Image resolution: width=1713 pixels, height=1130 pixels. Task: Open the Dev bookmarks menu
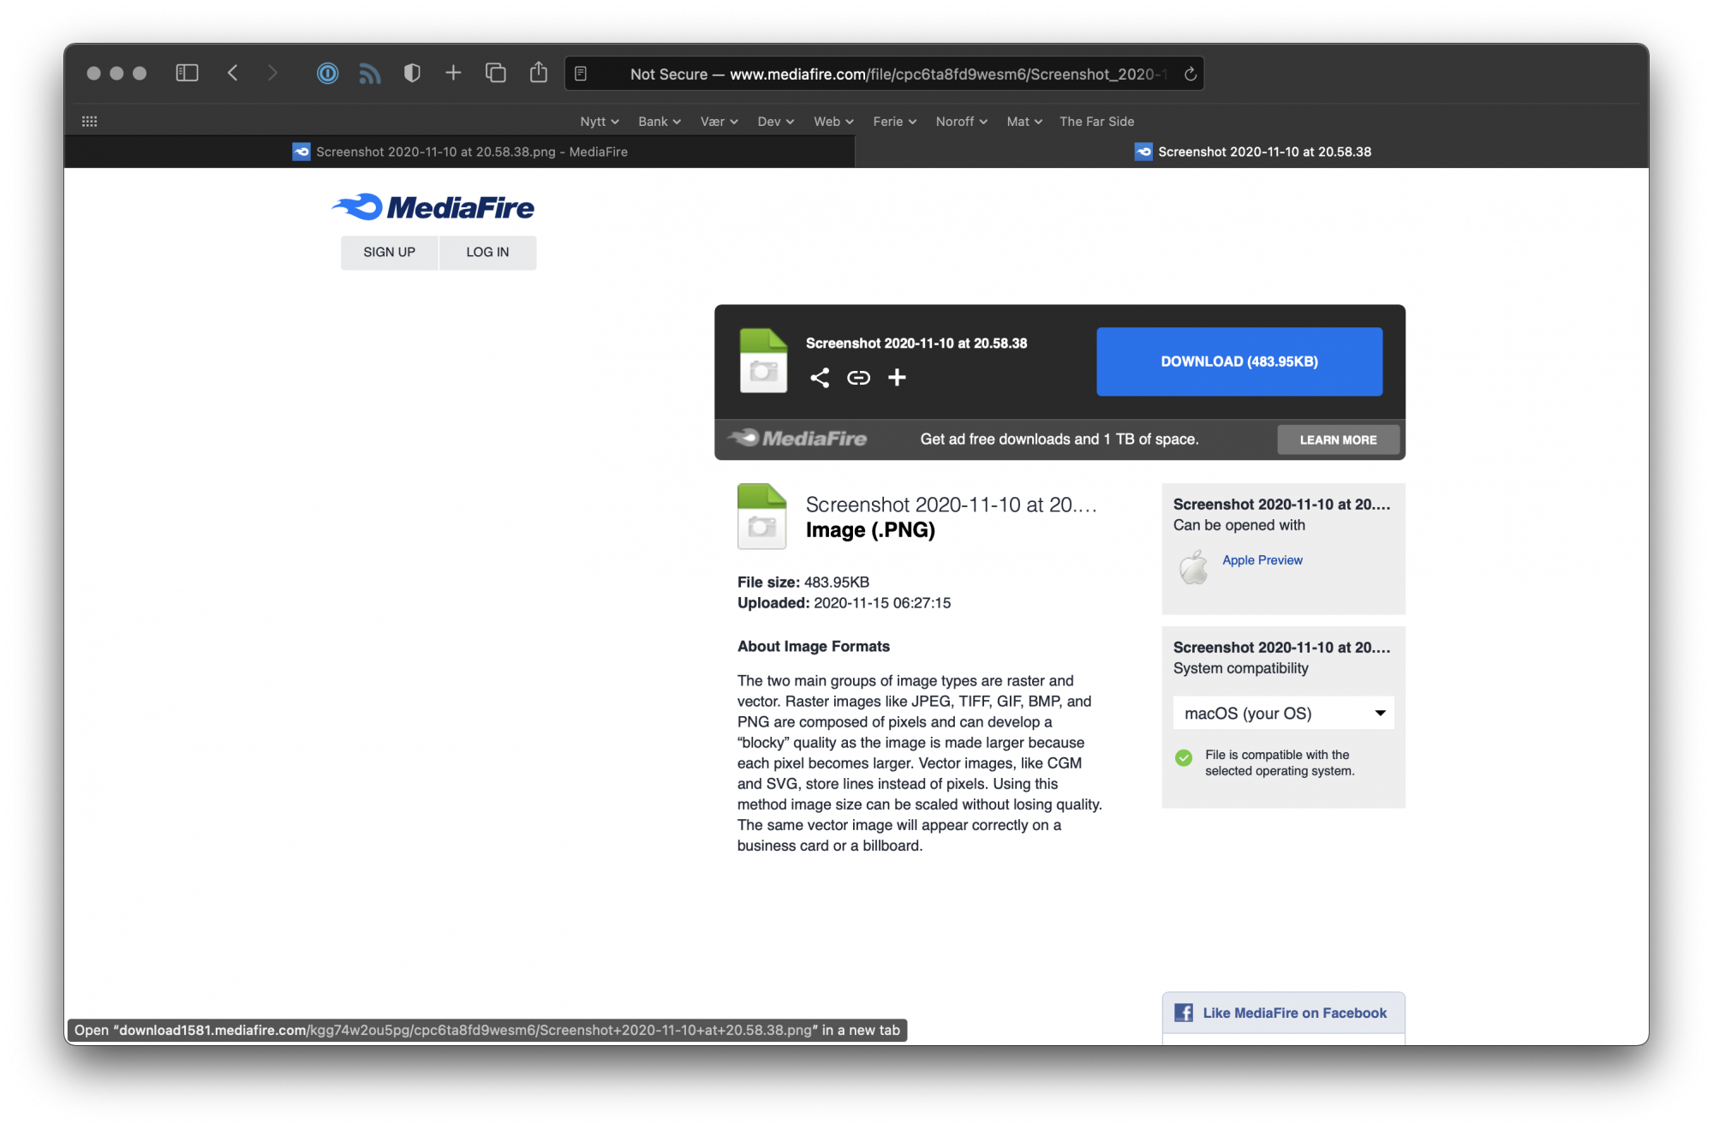click(x=773, y=121)
